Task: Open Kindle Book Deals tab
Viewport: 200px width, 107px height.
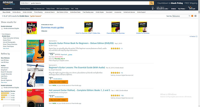Action: 75,12
